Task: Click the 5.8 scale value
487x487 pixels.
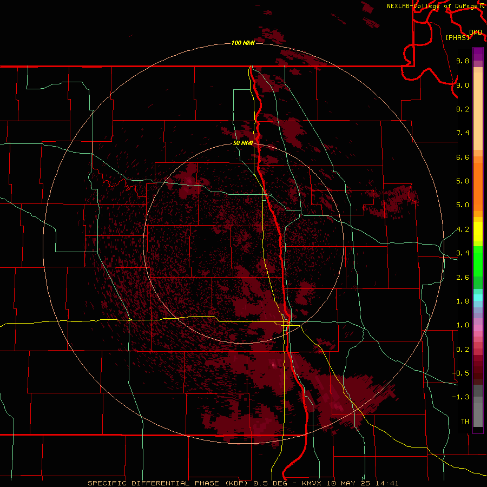Action: pyautogui.click(x=463, y=181)
